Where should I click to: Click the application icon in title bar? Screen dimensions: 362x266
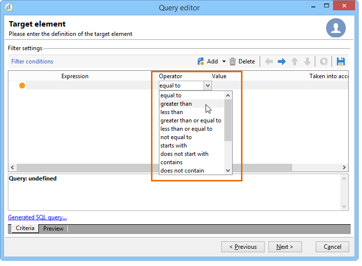pos(9,7)
